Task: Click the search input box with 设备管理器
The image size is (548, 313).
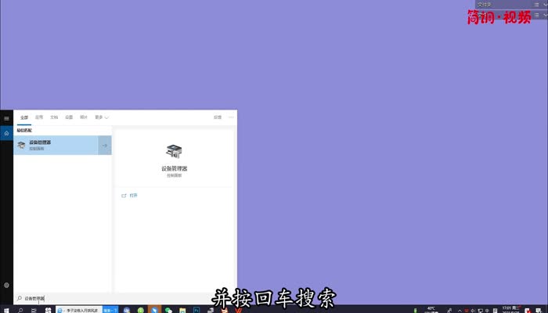Action: click(x=63, y=298)
